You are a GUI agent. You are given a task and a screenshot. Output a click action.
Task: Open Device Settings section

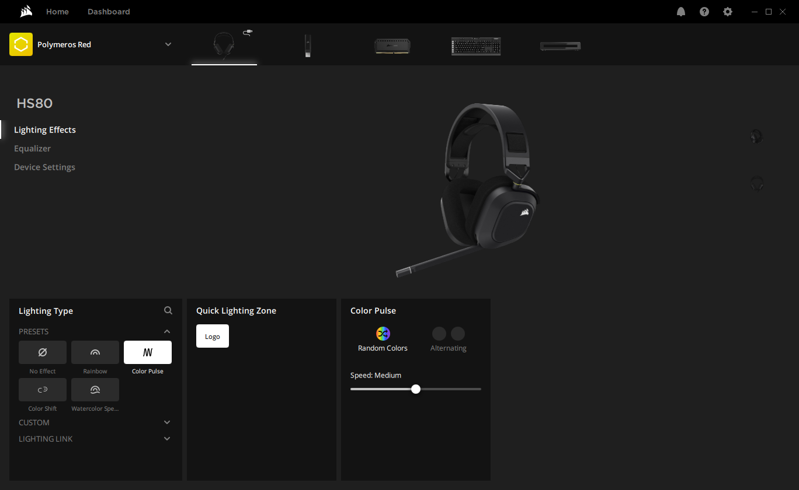point(44,167)
